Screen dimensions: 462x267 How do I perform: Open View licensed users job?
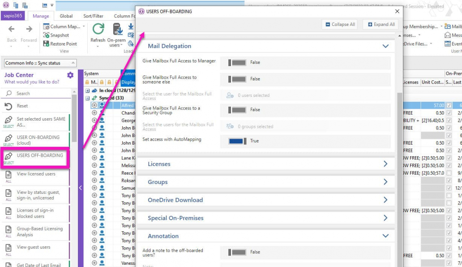[35, 176]
